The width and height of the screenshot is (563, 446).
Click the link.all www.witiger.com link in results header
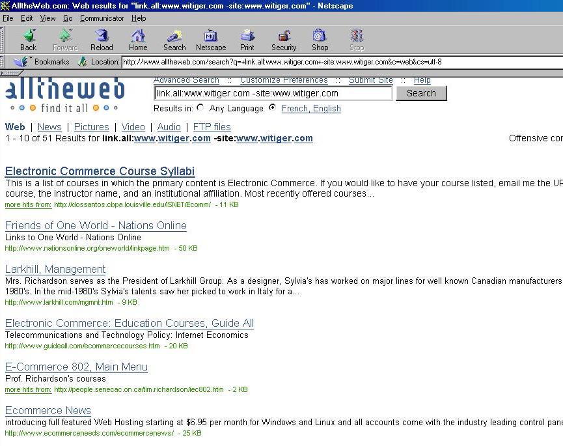172,138
